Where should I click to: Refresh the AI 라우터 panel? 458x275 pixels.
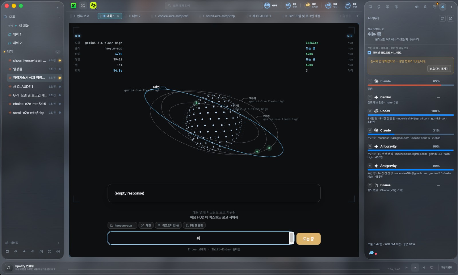click(442, 18)
